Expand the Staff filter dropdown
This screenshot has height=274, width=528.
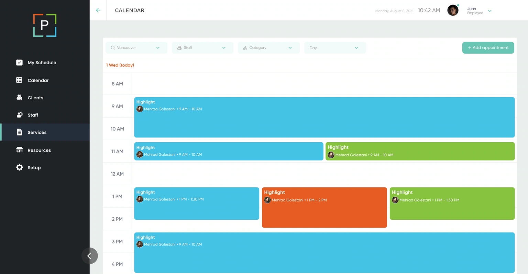[x=202, y=48]
